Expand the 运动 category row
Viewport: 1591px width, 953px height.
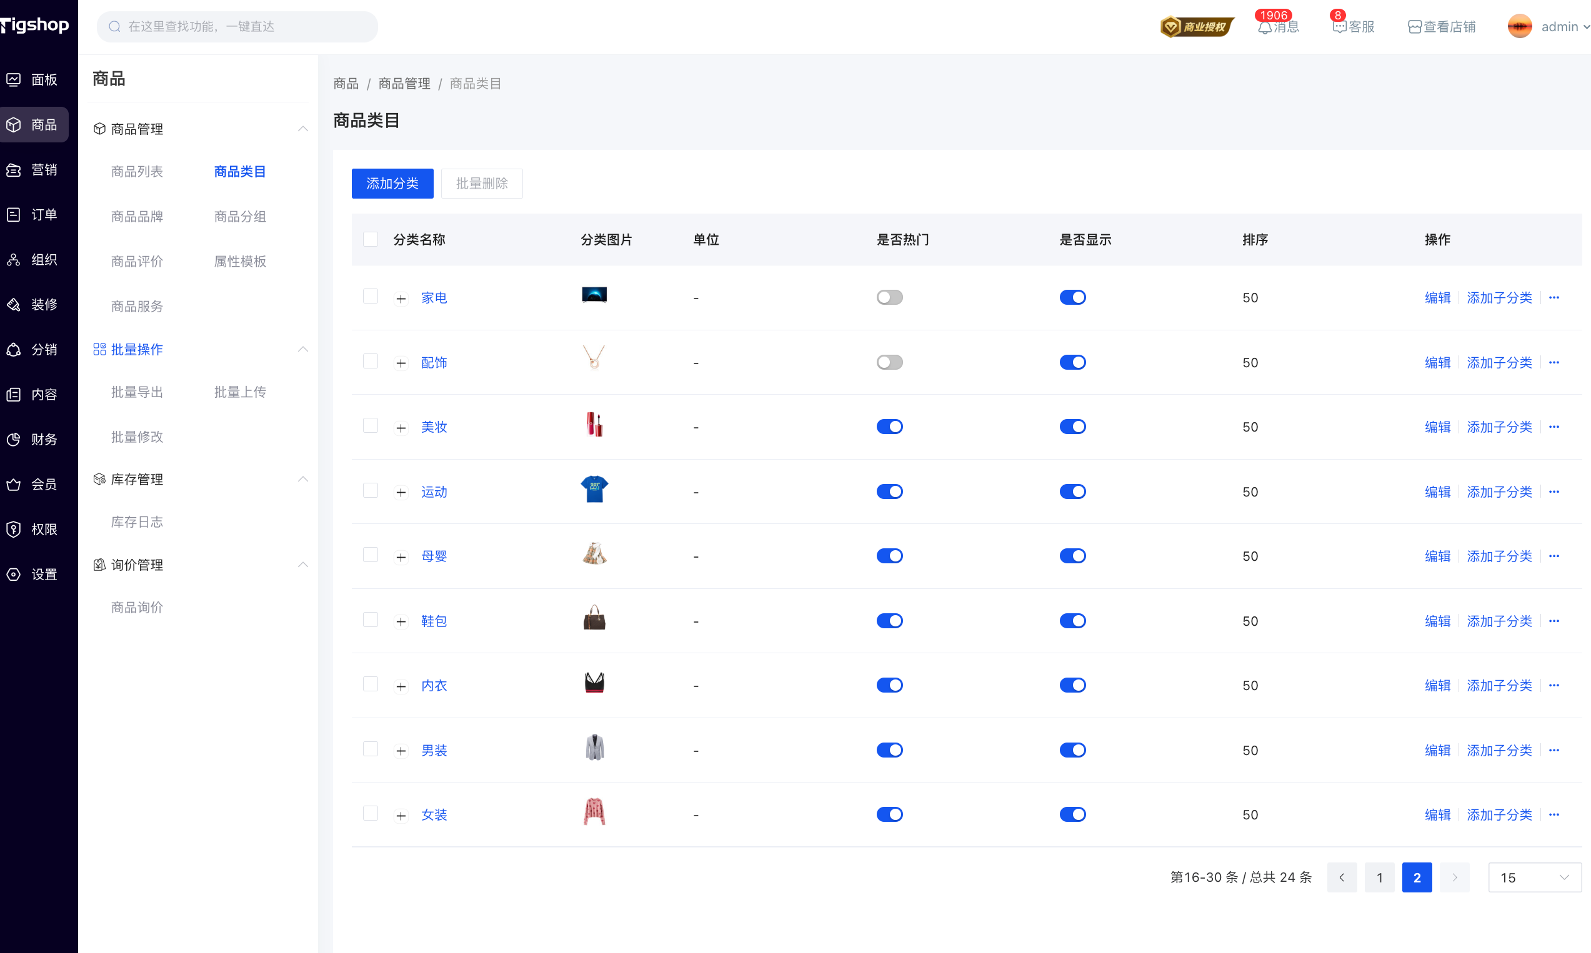tap(401, 493)
